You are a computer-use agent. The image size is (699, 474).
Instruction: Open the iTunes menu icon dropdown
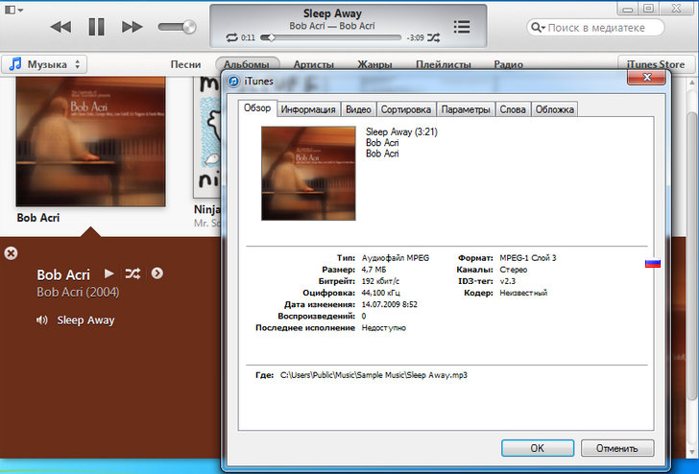coord(13,10)
